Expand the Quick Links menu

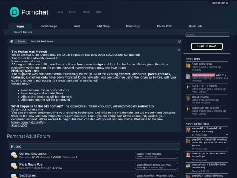pyautogui.click(x=196, y=26)
